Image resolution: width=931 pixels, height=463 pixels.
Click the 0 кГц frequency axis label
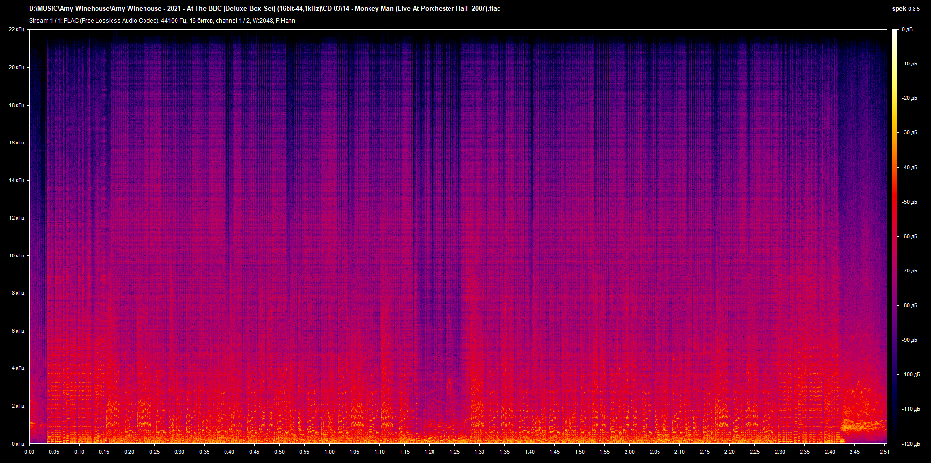point(17,444)
